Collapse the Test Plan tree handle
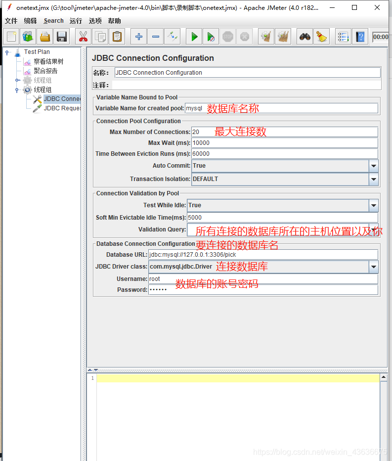This screenshot has height=461, width=392. (7, 52)
